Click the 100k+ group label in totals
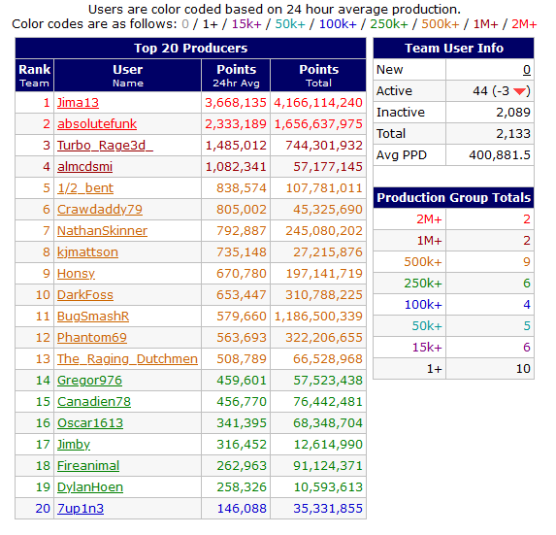This screenshot has width=556, height=535. 423,305
